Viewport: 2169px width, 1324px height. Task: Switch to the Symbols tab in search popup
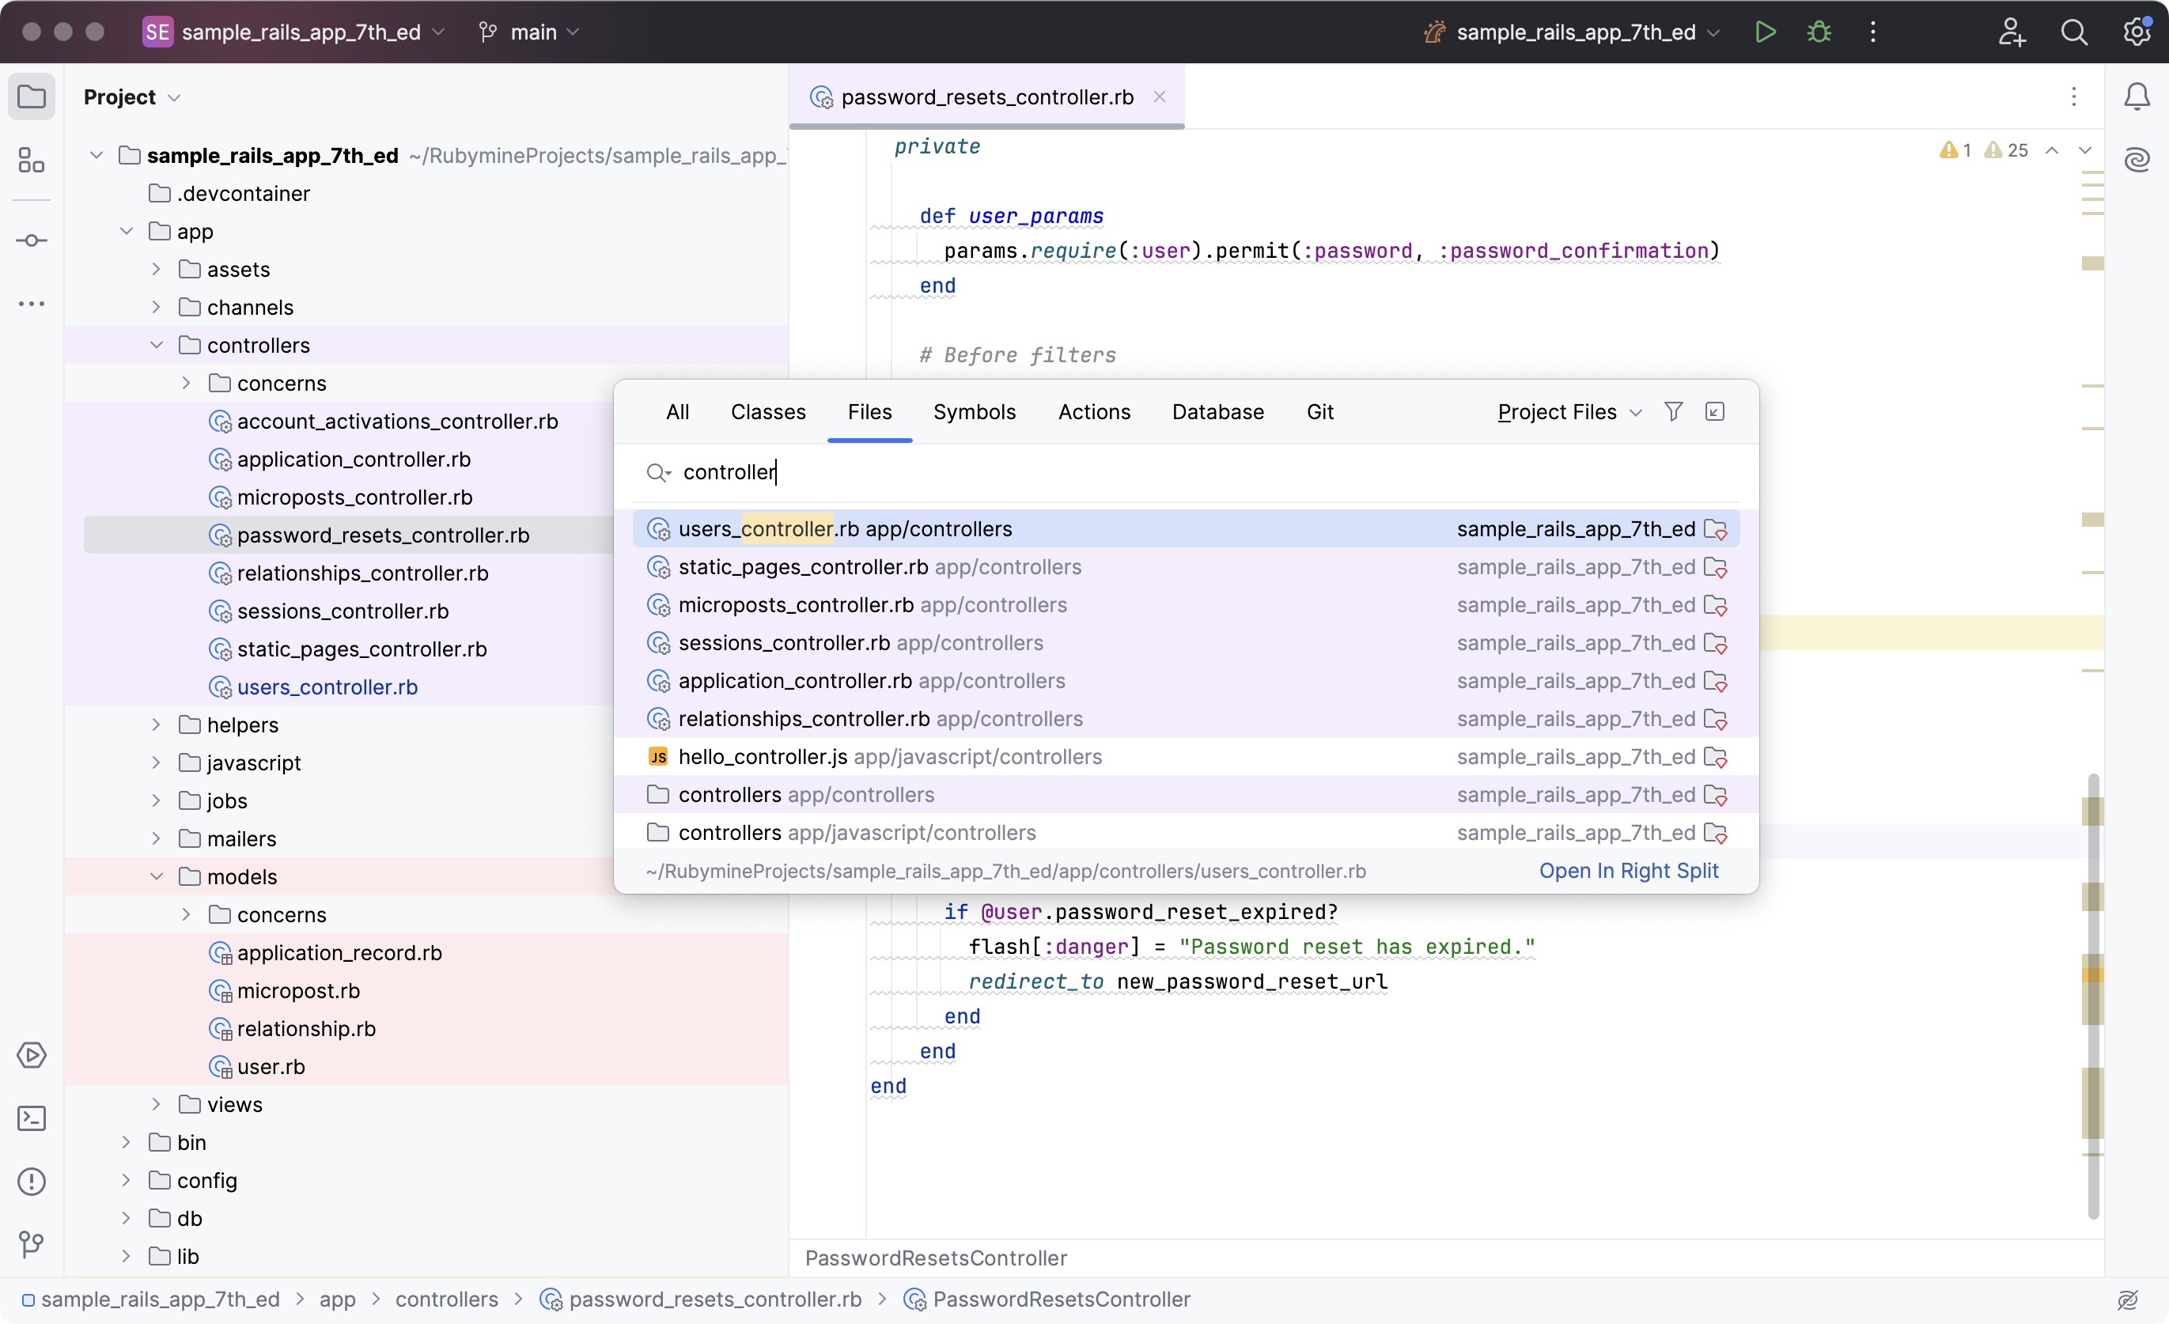(x=975, y=411)
